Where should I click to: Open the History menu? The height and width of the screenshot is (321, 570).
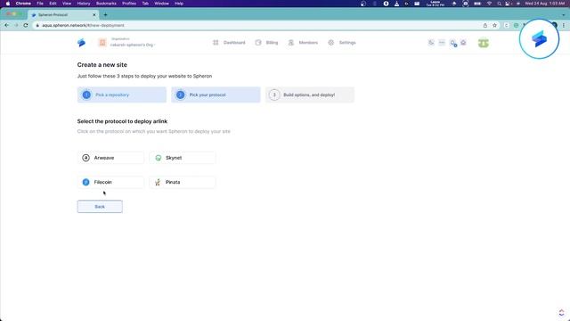[83, 4]
